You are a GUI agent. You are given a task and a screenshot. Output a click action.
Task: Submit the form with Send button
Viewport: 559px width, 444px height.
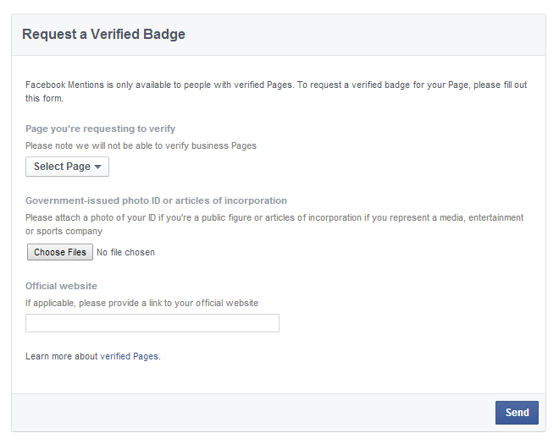coord(517,413)
